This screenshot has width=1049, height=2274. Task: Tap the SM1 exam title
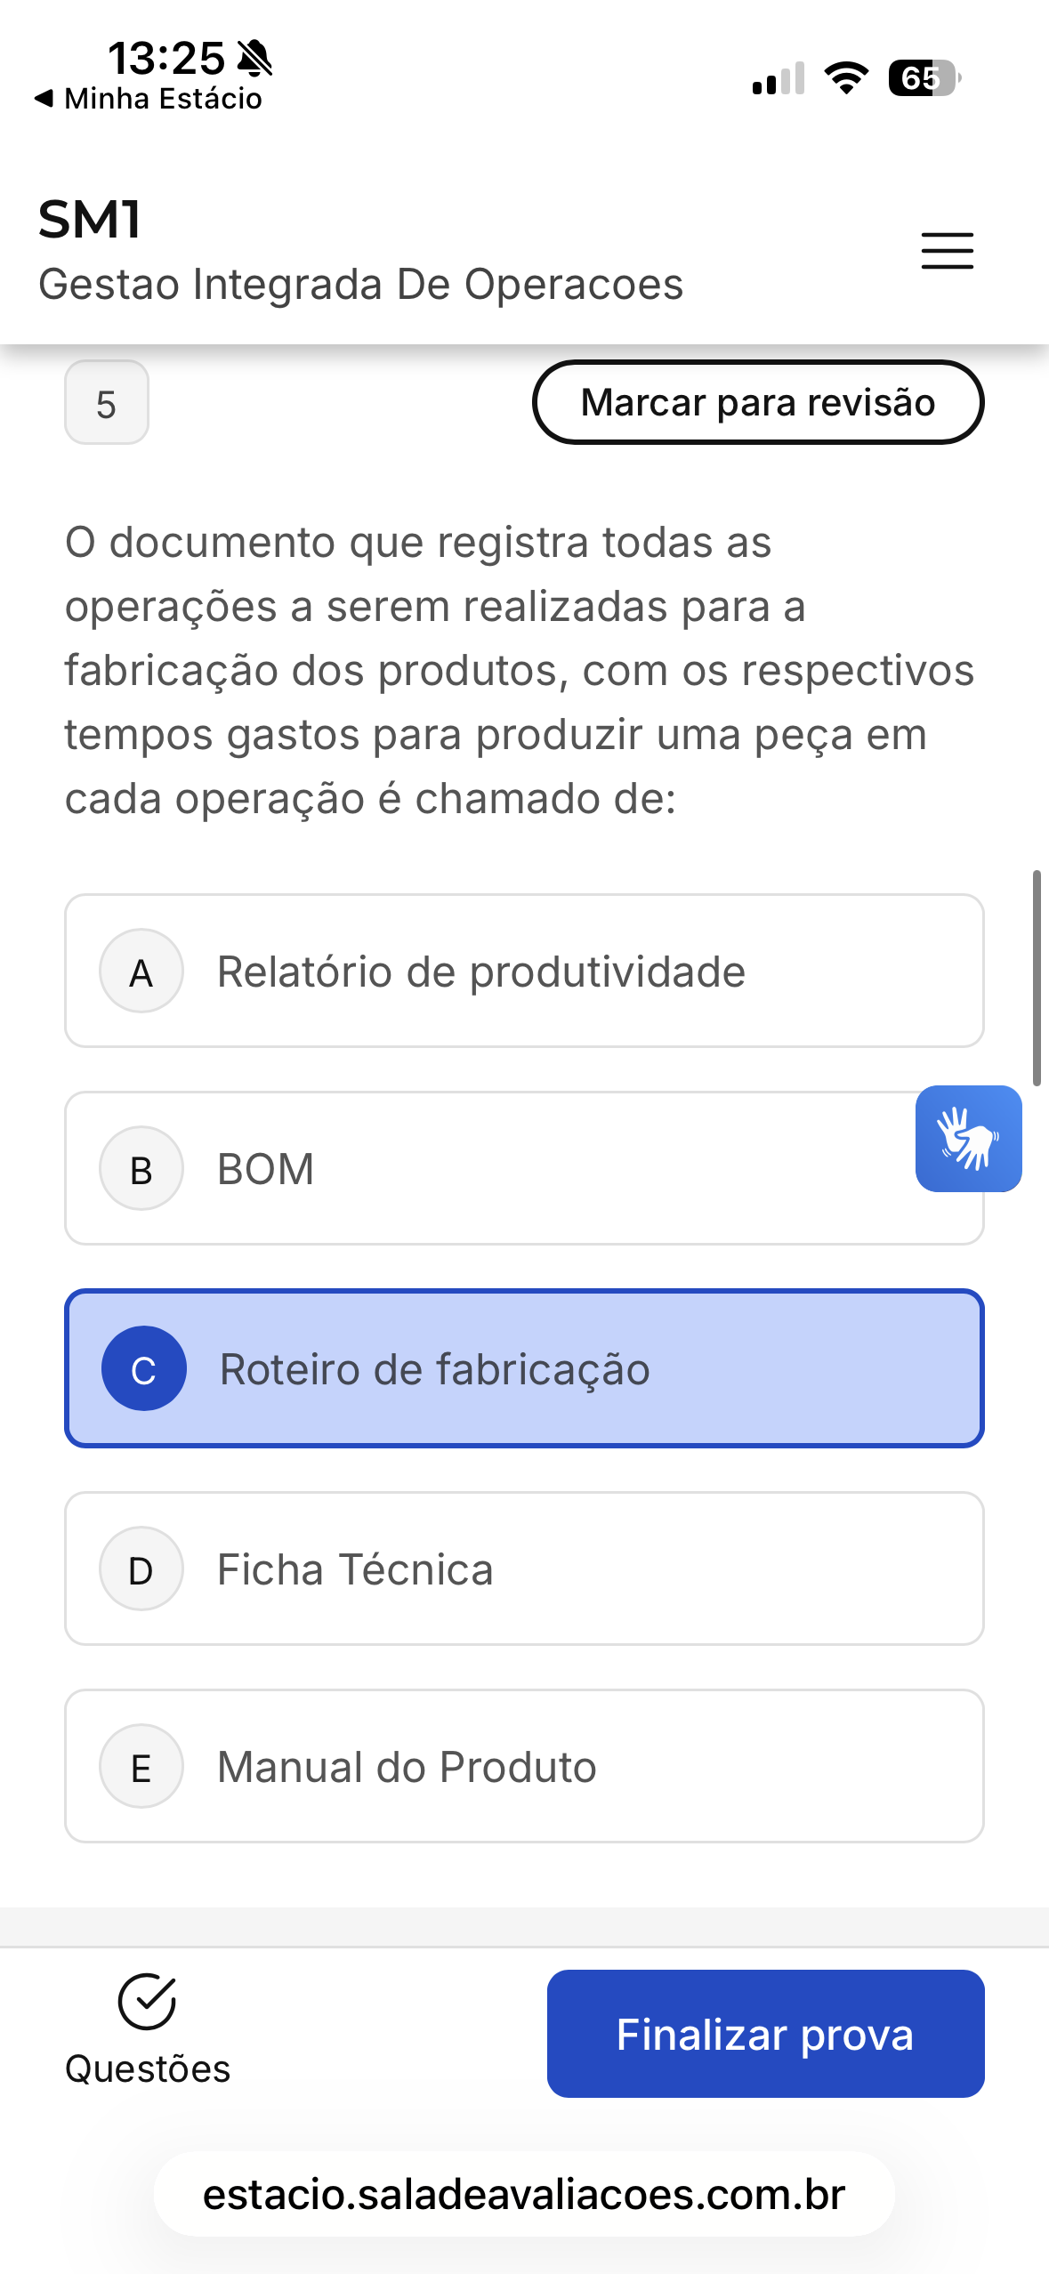click(90, 220)
